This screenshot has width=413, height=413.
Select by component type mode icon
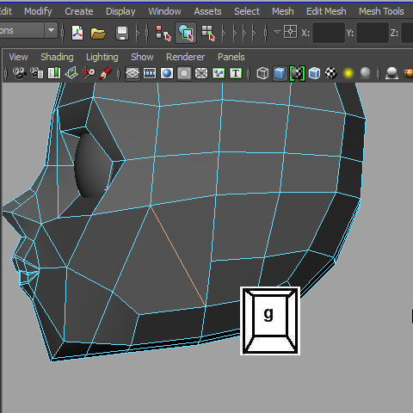click(x=208, y=33)
